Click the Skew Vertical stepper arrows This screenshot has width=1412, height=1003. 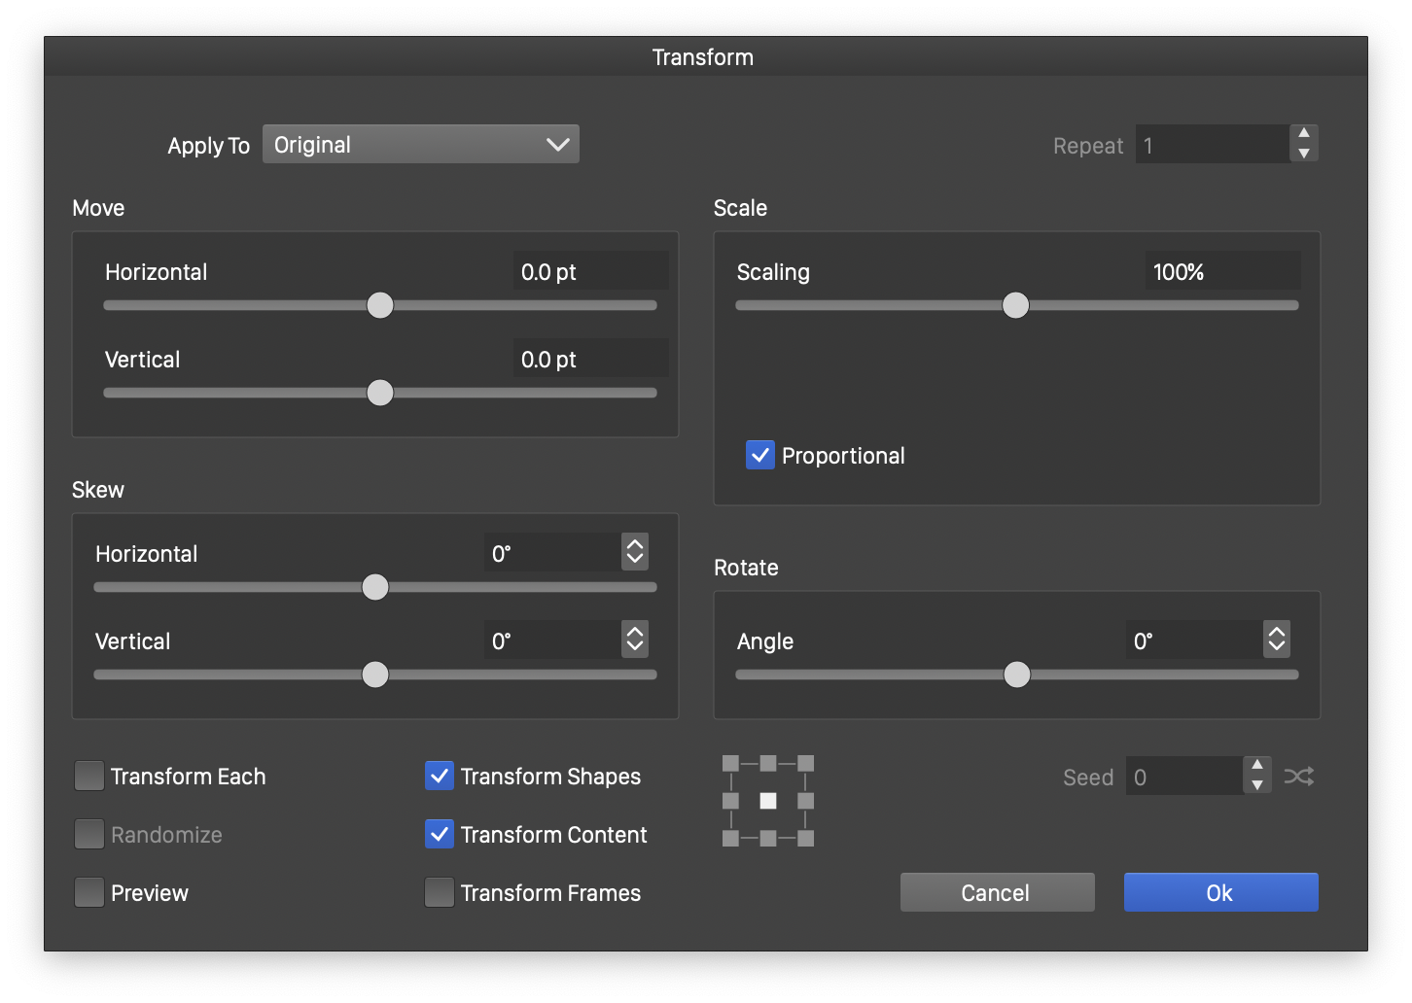(634, 640)
